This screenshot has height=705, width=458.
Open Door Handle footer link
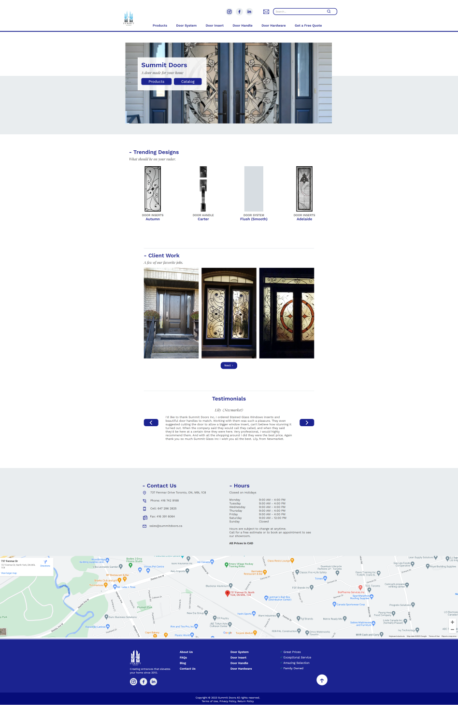pyautogui.click(x=239, y=663)
